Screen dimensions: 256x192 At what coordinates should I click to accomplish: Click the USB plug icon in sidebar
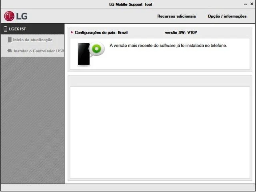[10, 51]
